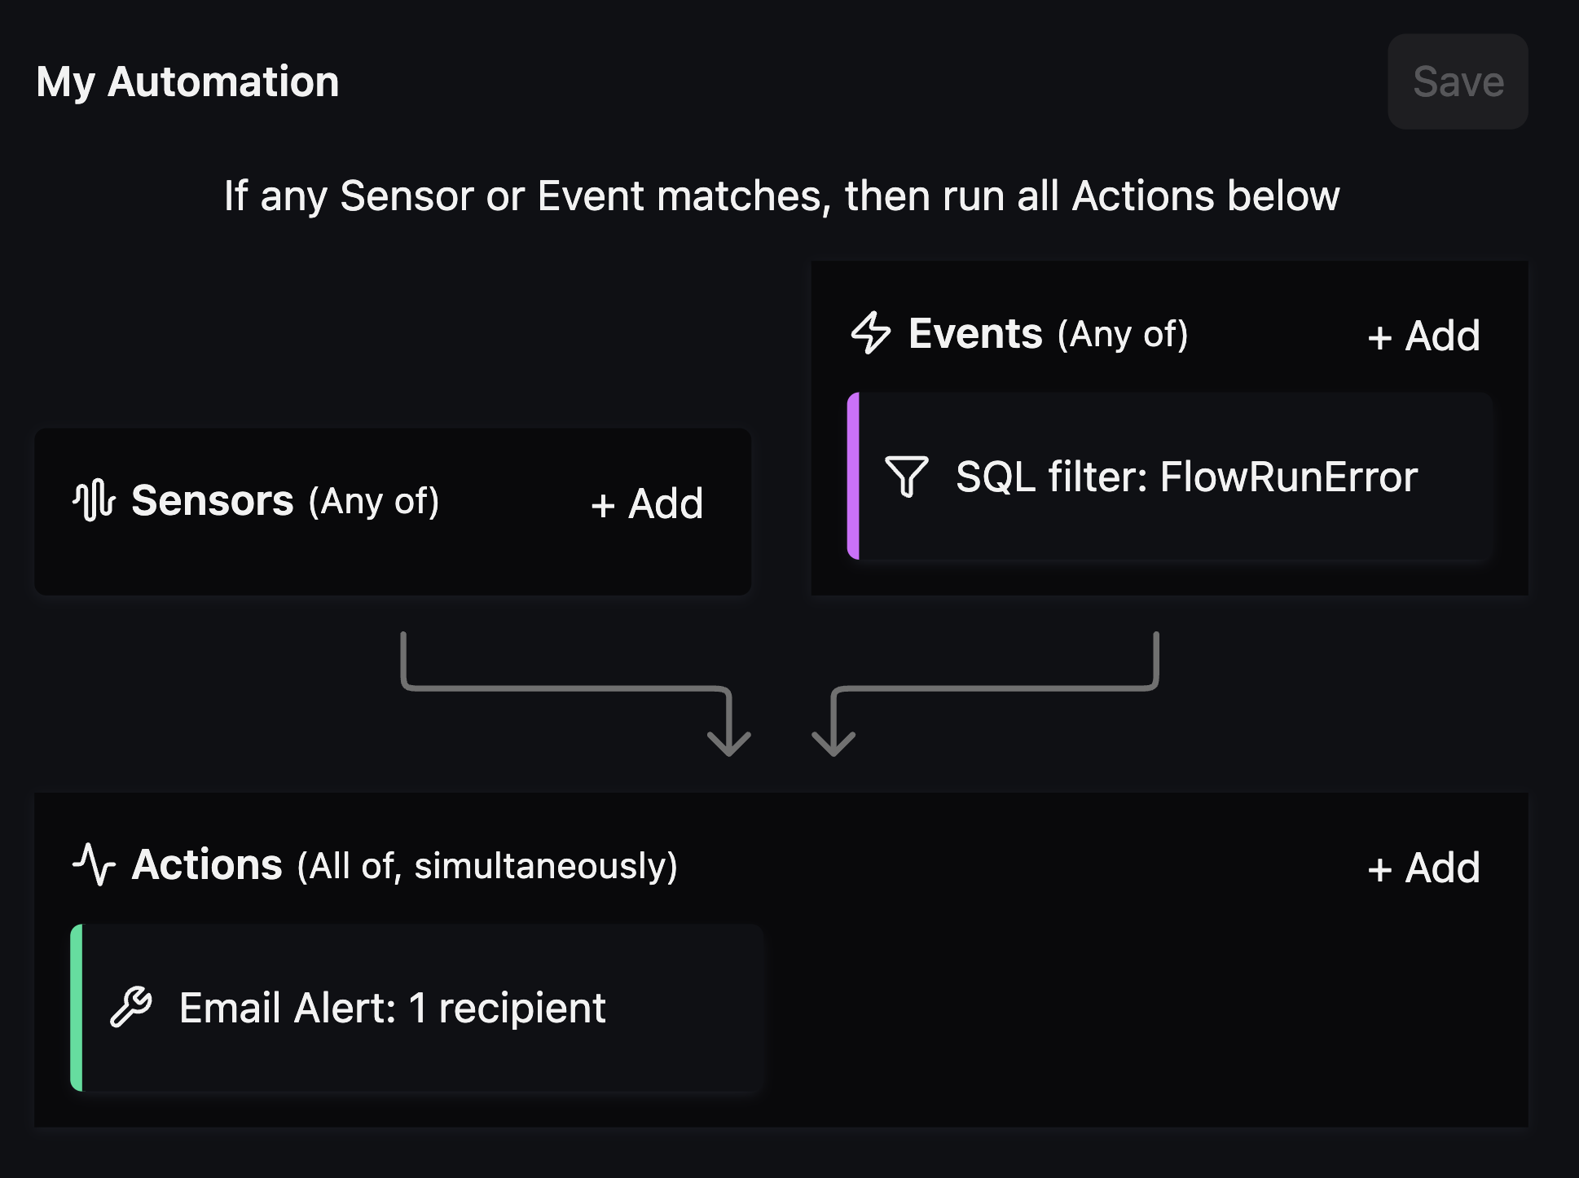Add a new action
This screenshot has height=1178, width=1579.
1423,868
